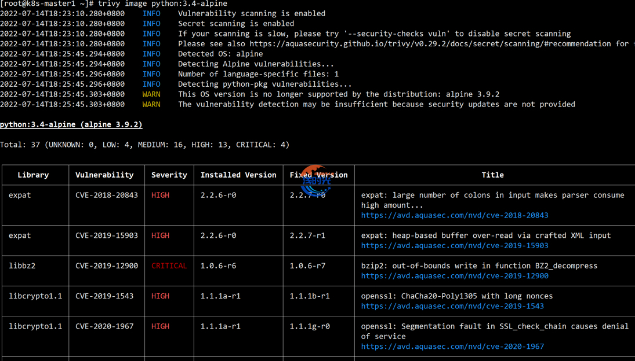This screenshot has width=635, height=361.
Task: Visit the cve-2020-1967 advisory link
Action: pos(452,347)
